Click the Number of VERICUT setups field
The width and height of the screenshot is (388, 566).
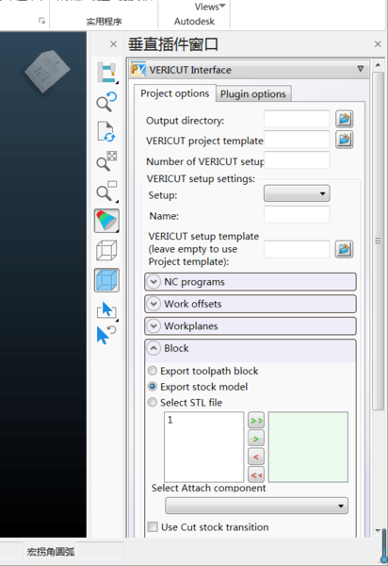297,160
